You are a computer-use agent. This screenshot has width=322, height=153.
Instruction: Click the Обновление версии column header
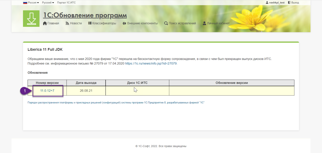coord(232,83)
